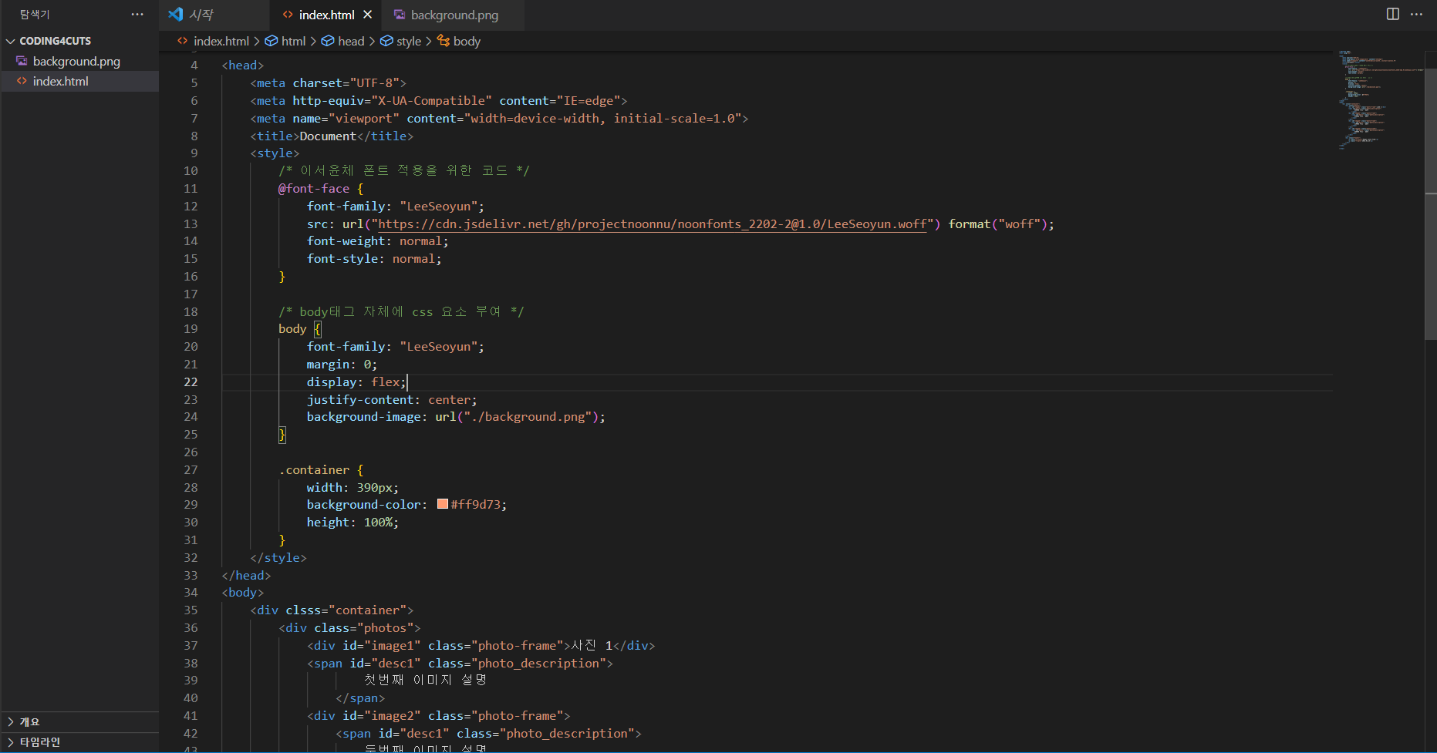Viewport: 1437px width, 753px height.
Task: Select the index.html editor tab
Action: [327, 15]
